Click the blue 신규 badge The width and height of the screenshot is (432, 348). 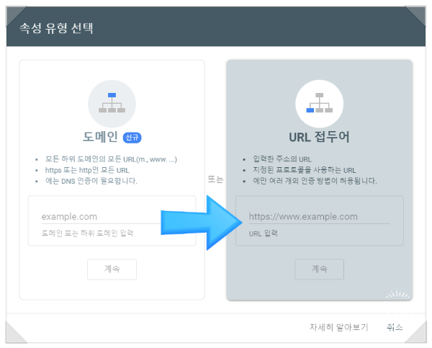(x=132, y=138)
